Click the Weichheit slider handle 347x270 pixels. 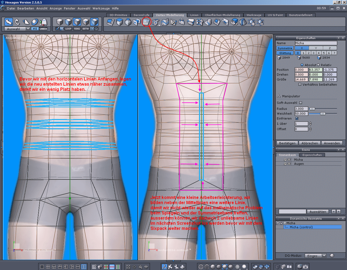click(323, 114)
